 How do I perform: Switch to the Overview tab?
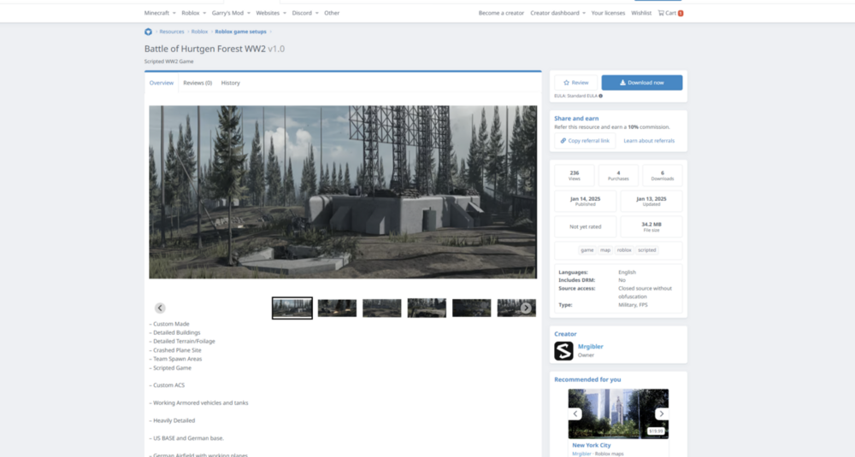(162, 83)
